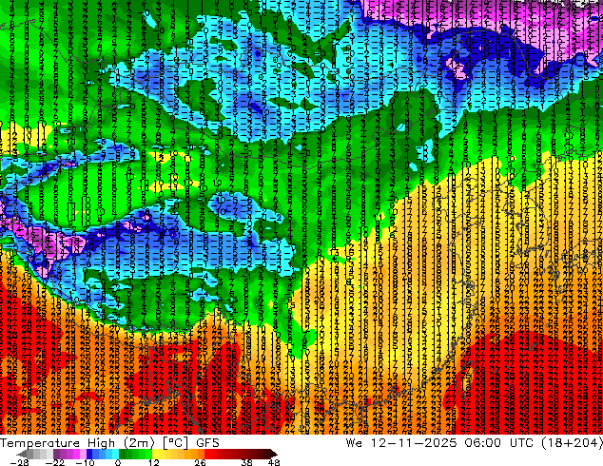The image size is (603, 466).
Task: Click the '[°C]' unit label
Action: pyautogui.click(x=175, y=443)
